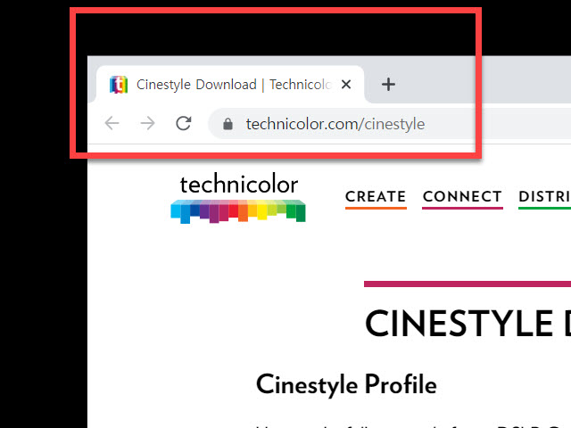Click the Technicolor tab favicon
571x428 pixels.
119,85
